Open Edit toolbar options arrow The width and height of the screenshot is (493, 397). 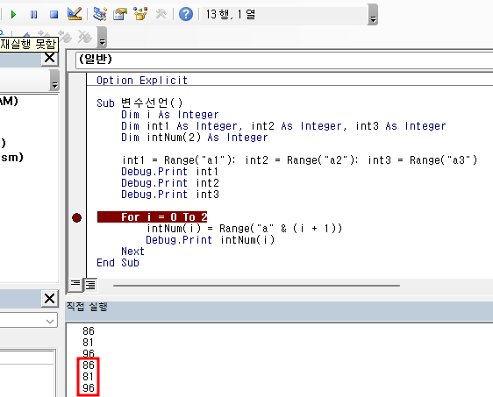tap(102, 37)
